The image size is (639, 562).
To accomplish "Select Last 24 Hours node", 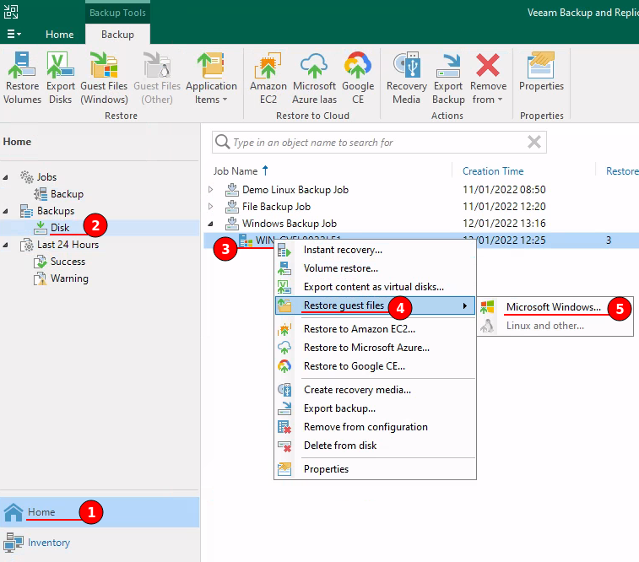I will pyautogui.click(x=68, y=245).
